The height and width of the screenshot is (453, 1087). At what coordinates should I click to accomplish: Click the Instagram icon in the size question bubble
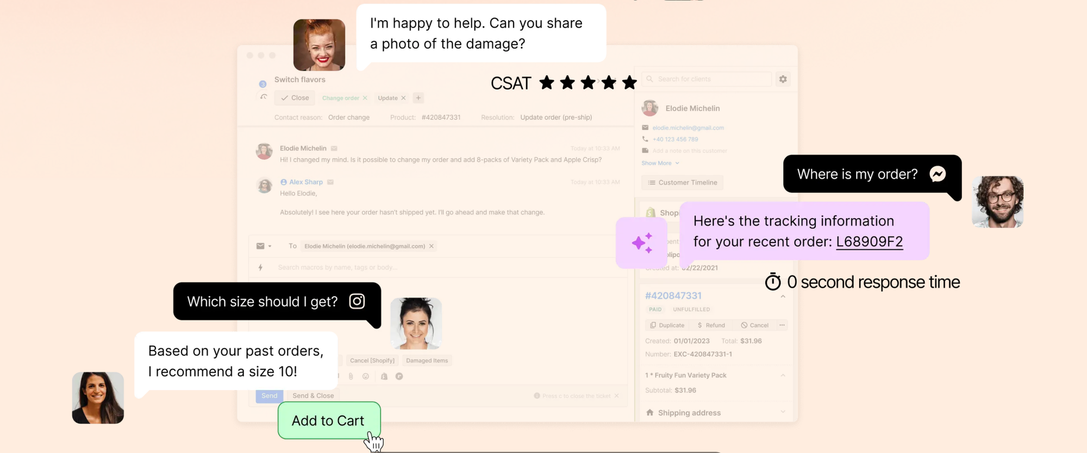(357, 301)
